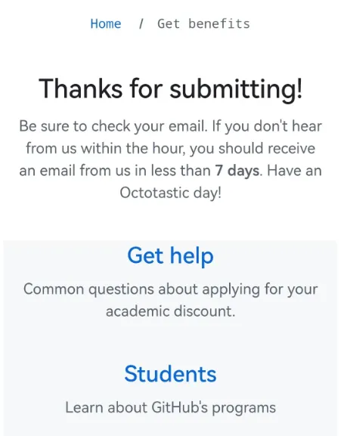Select the Get benefits breadcrumb item

[x=203, y=24]
